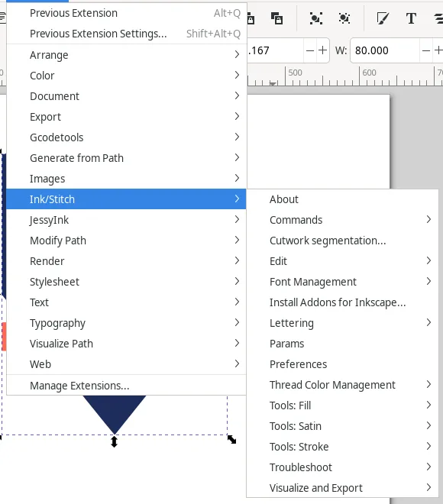Expand Tools: Satin submenu
This screenshot has width=443, height=504.
coord(342,425)
